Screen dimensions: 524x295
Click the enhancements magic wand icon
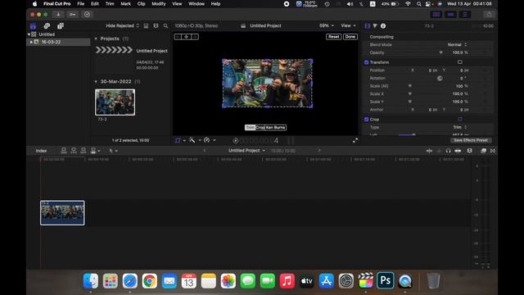[192, 140]
